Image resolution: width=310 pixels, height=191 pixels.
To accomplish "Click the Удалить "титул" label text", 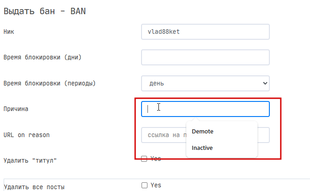I will click(x=30, y=160).
